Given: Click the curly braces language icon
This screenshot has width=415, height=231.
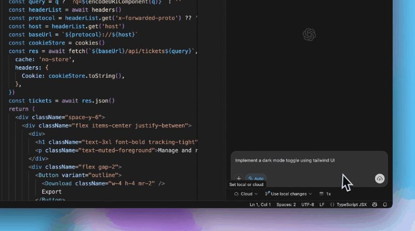Looking at the screenshot, I should (x=332, y=205).
